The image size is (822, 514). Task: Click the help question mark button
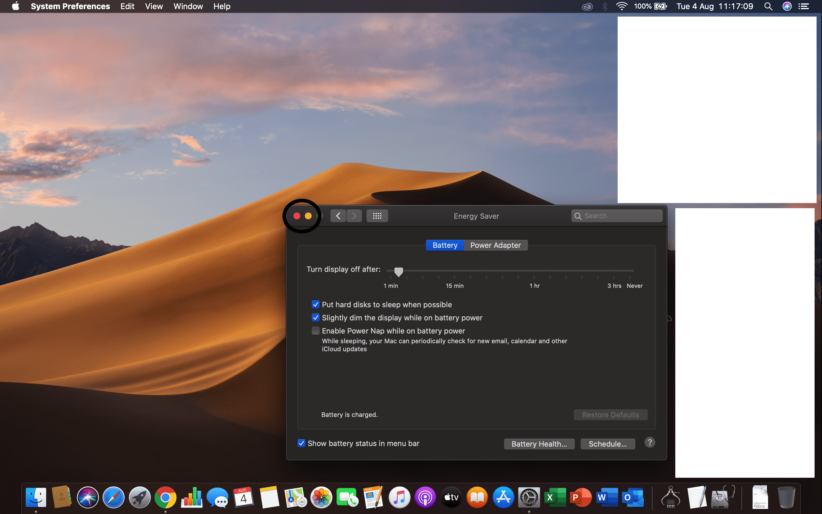coord(649,443)
